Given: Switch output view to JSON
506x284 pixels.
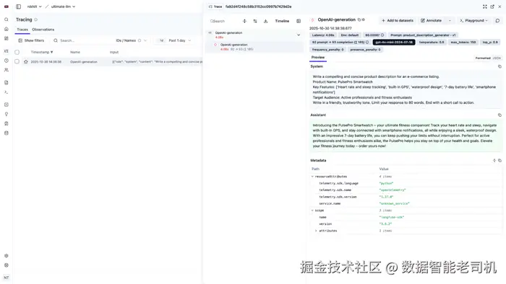Looking at the screenshot, I should [497, 58].
